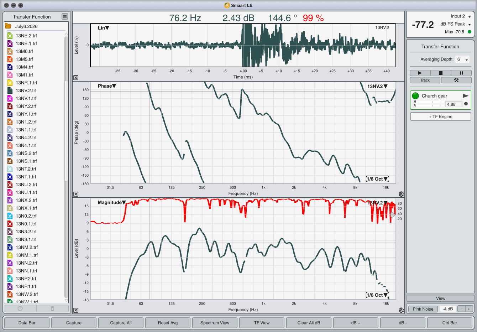Image resolution: width=477 pixels, height=332 pixels.
Task: Open the Transfer Function data bar menu icon
Action: coord(64,16)
